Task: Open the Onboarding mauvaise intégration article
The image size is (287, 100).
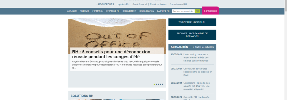Action: pyautogui.click(x=197, y=86)
